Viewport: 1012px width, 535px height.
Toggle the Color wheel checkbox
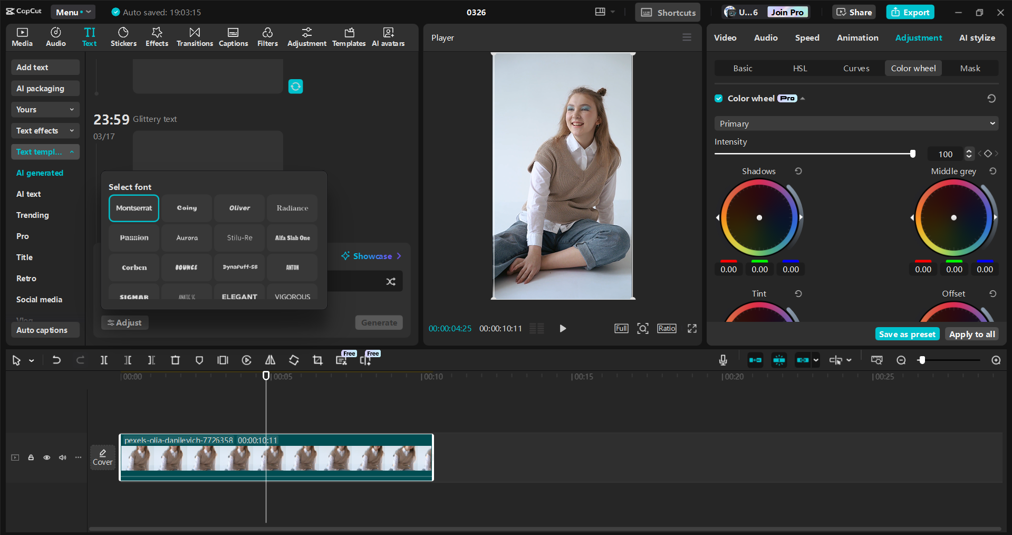point(718,98)
